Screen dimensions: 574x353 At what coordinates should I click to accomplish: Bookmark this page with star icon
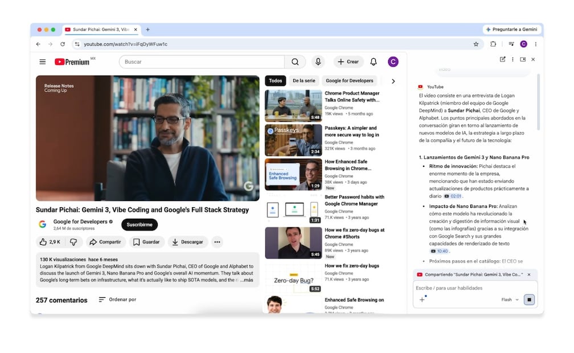476,44
